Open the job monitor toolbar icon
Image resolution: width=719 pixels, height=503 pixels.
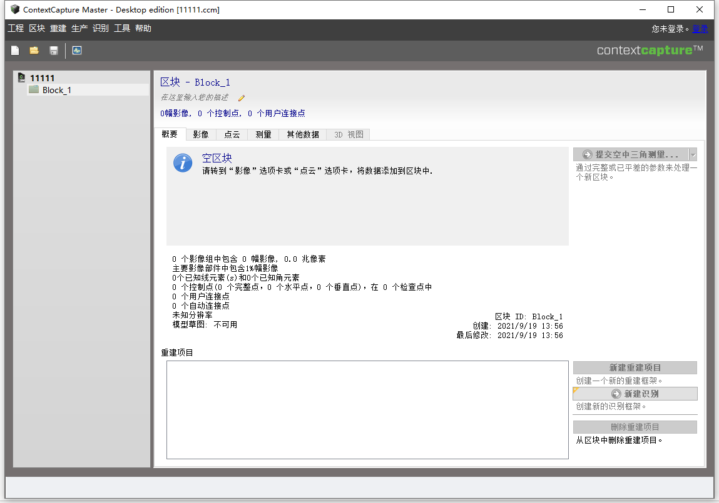coord(77,51)
